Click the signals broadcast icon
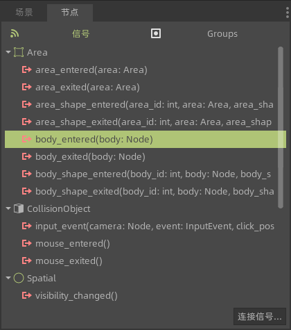This screenshot has height=330, width=291. click(x=15, y=34)
